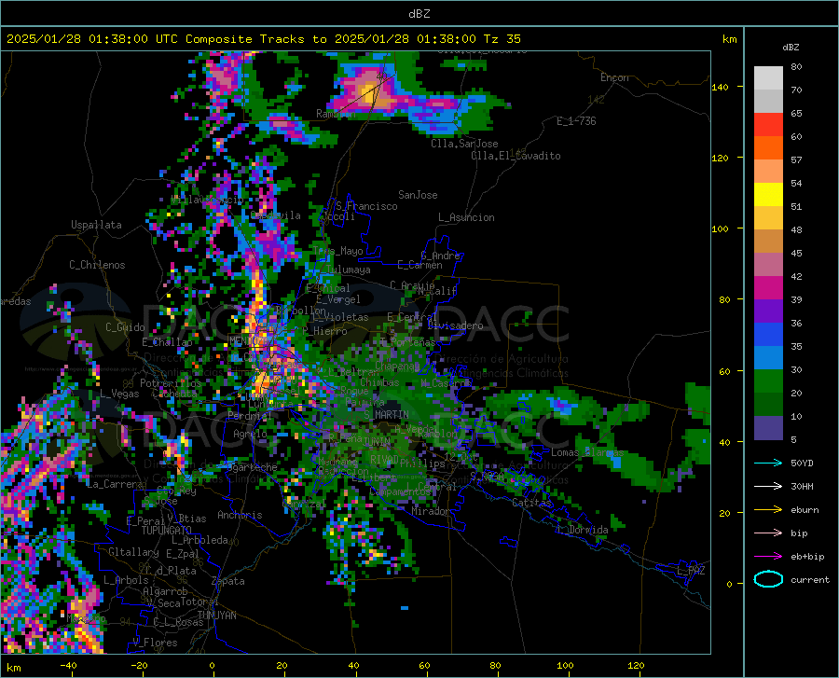Pick the slate 5–10 dBZ legend swatch

tap(768, 427)
